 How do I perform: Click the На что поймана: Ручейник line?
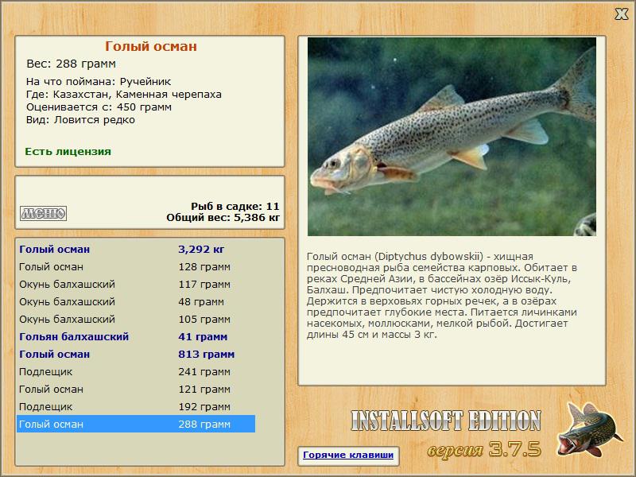point(99,82)
